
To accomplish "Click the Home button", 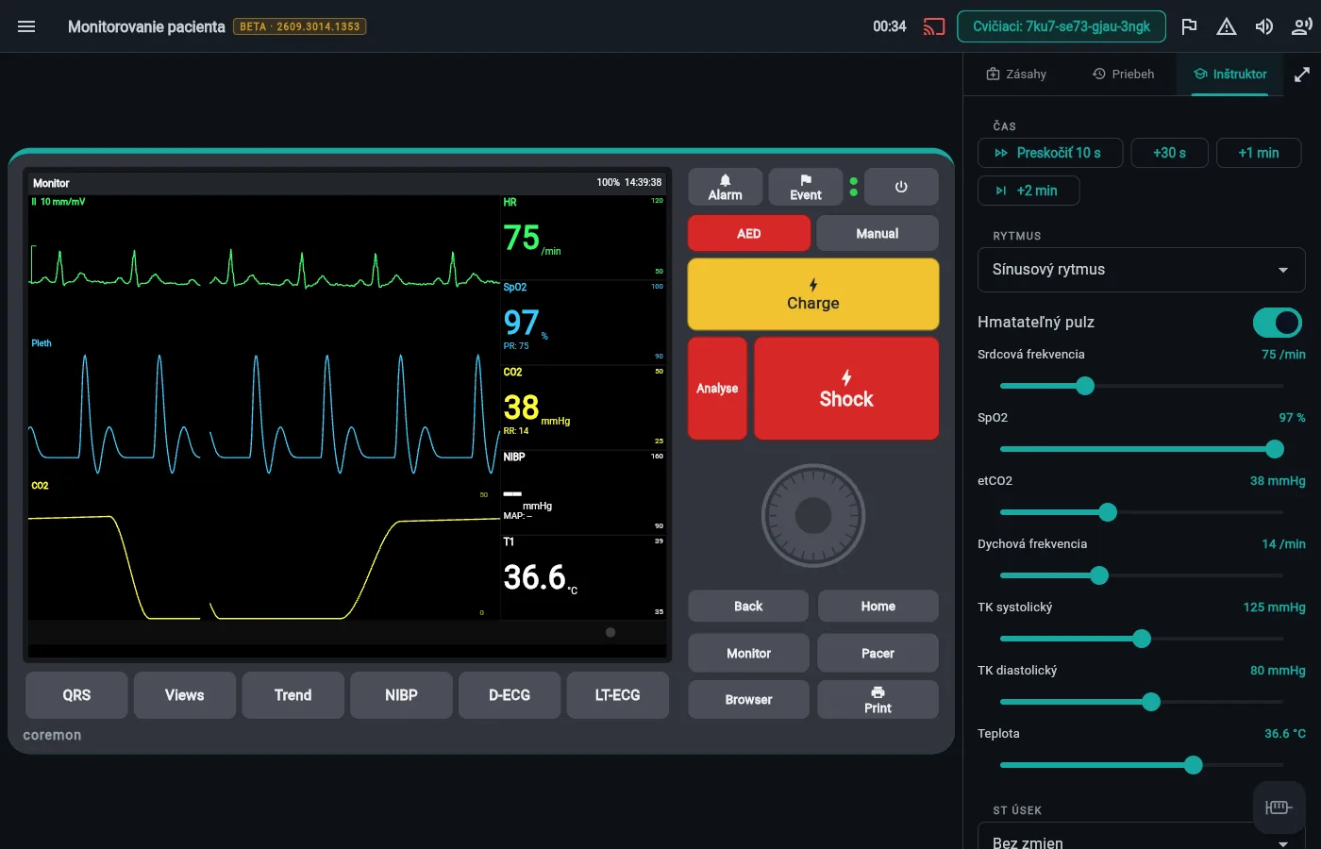I will pos(878,607).
